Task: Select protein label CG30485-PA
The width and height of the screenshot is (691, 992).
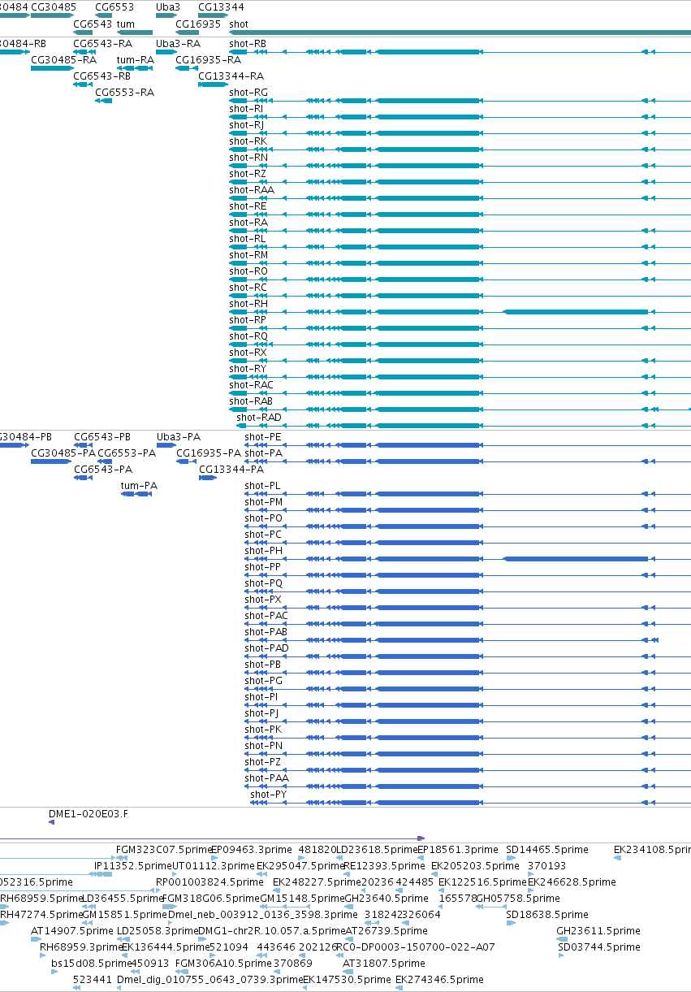Action: click(63, 453)
